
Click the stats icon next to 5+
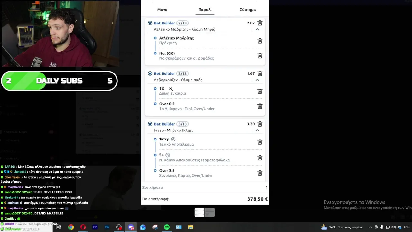coord(168,155)
